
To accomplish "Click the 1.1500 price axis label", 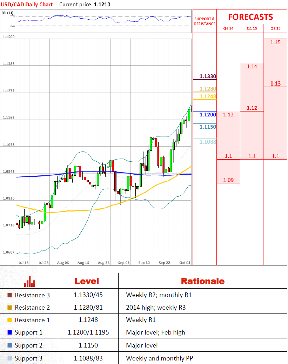I will tap(8, 37).
